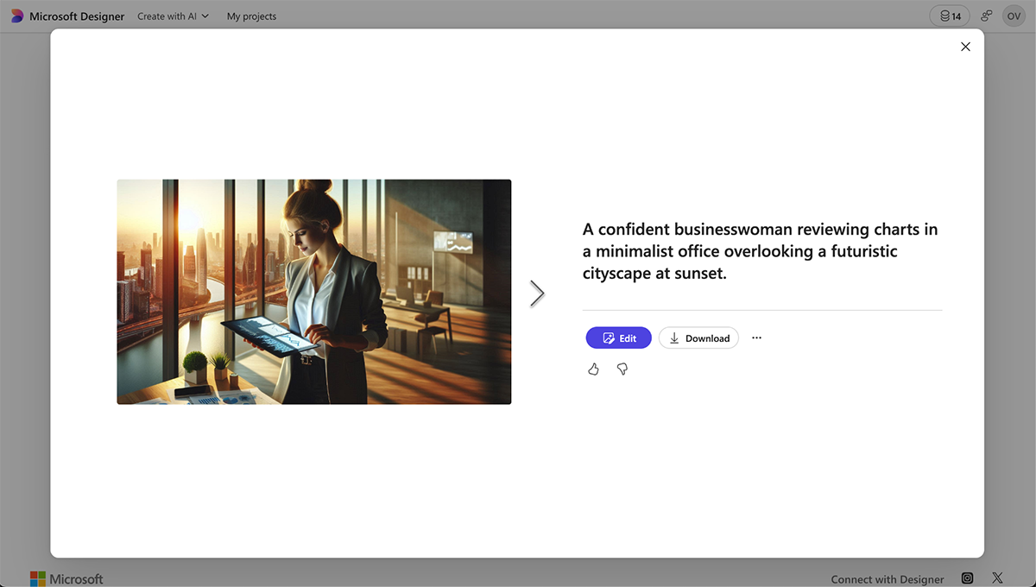Dislike the image with thumbs down
The width and height of the screenshot is (1036, 587).
pyautogui.click(x=622, y=369)
